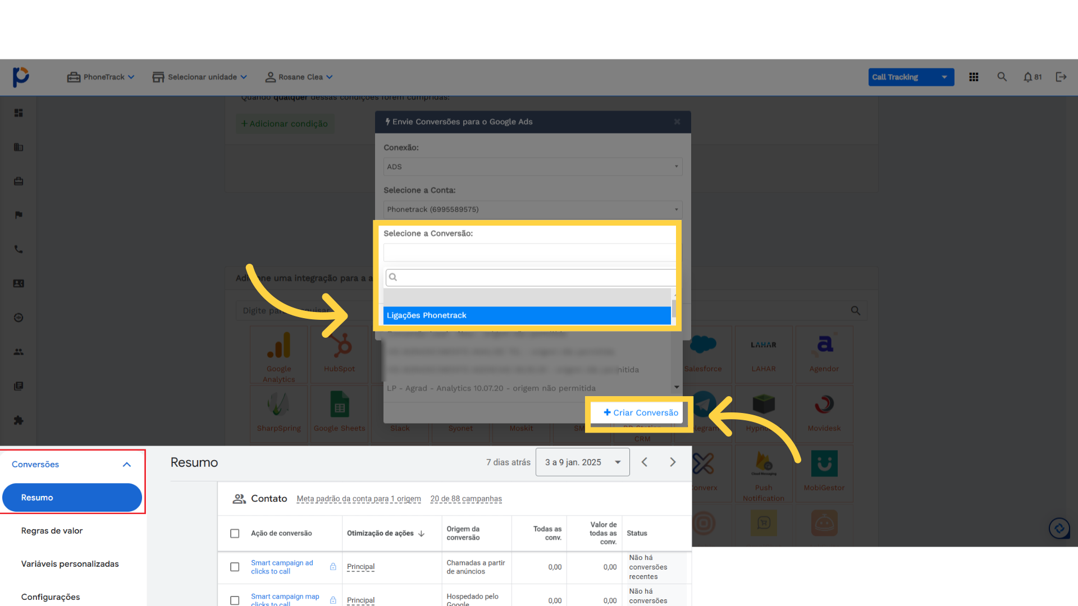The width and height of the screenshot is (1078, 606).
Task: Open the Conexão ADS dropdown
Action: point(532,167)
